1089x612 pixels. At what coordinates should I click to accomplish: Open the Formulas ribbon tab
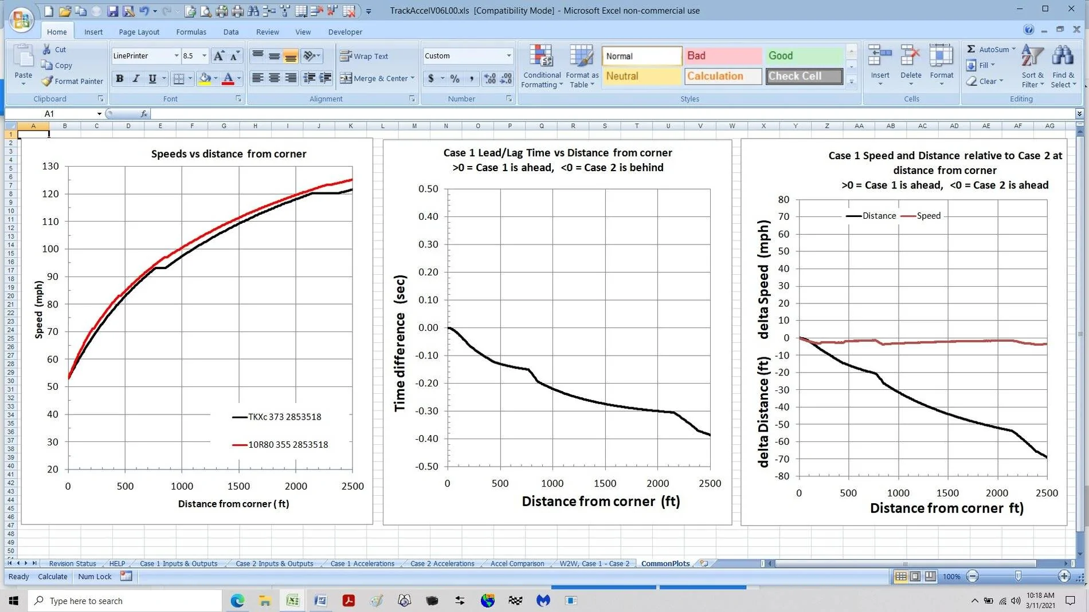point(191,32)
